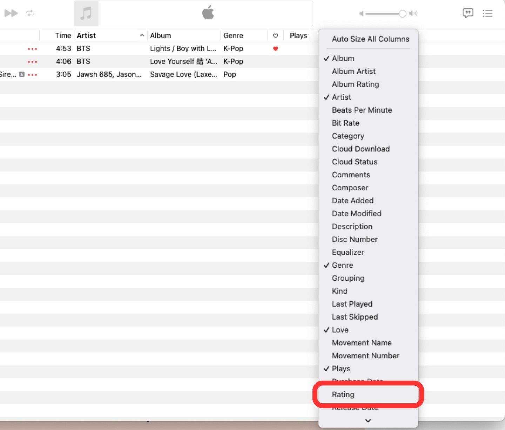The height and width of the screenshot is (430, 505).
Task: Click the fast-forward next track button
Action: point(11,13)
